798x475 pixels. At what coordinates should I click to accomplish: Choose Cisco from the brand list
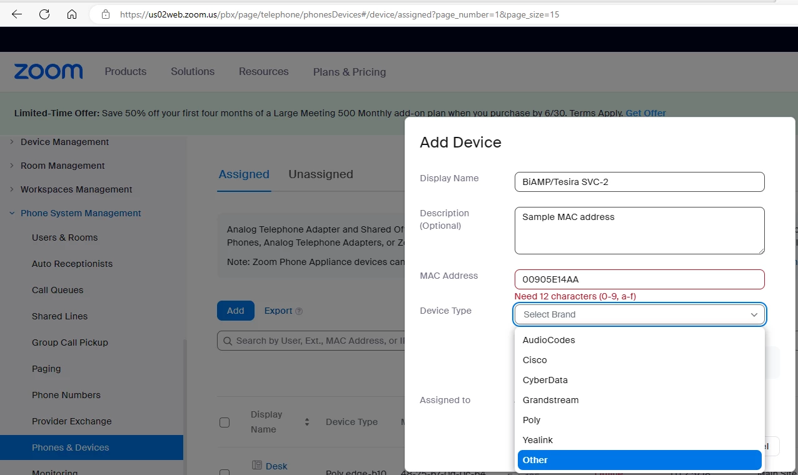pyautogui.click(x=639, y=360)
